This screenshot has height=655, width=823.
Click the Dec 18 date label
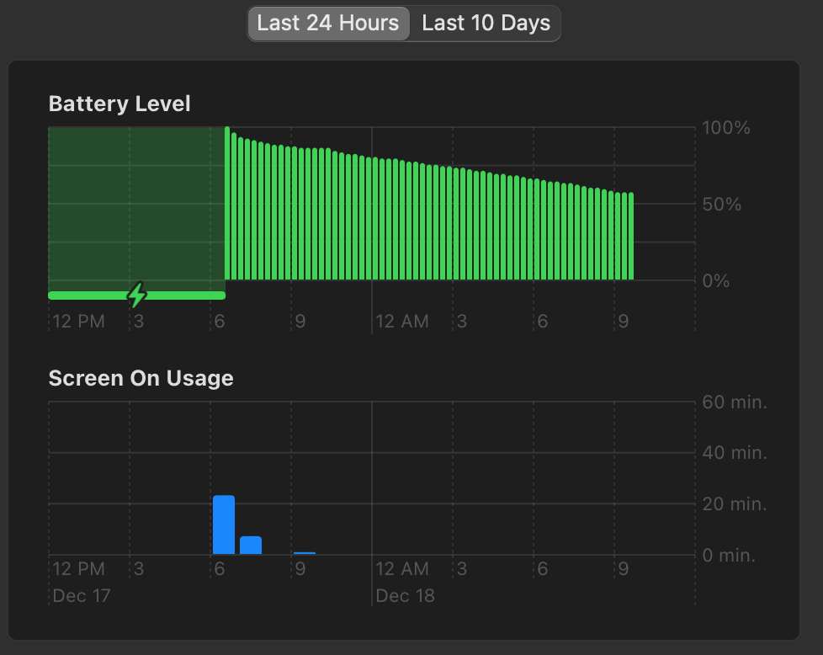click(405, 596)
